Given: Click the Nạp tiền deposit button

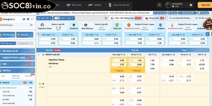Looking at the screenshot, I should pos(205,5).
